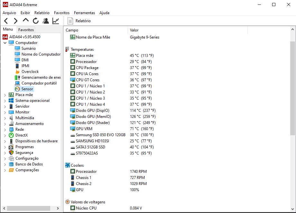Click the Segurança shield icon

tap(11, 153)
